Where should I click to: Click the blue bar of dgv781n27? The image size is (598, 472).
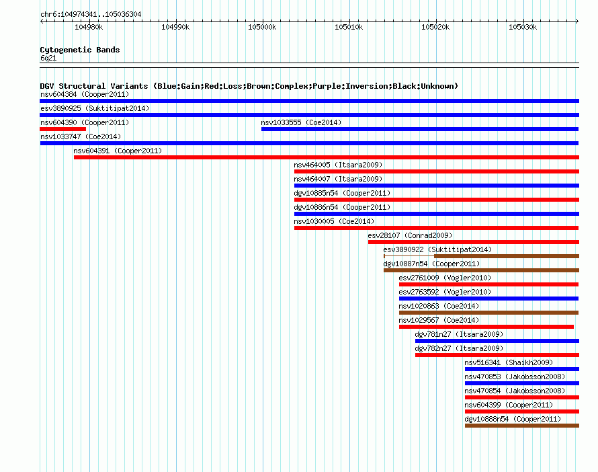pyautogui.click(x=497, y=341)
